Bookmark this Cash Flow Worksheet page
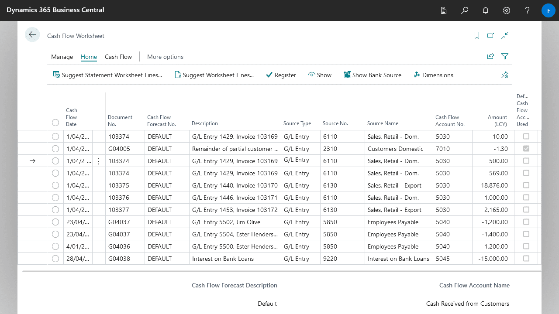 click(x=477, y=35)
